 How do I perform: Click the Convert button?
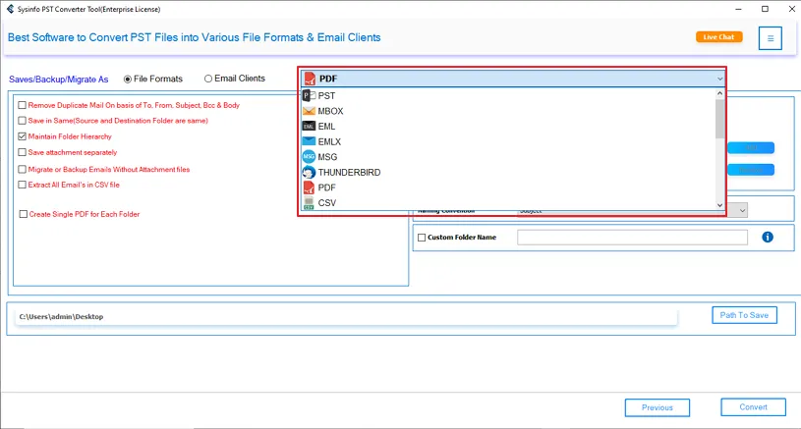pyautogui.click(x=753, y=407)
